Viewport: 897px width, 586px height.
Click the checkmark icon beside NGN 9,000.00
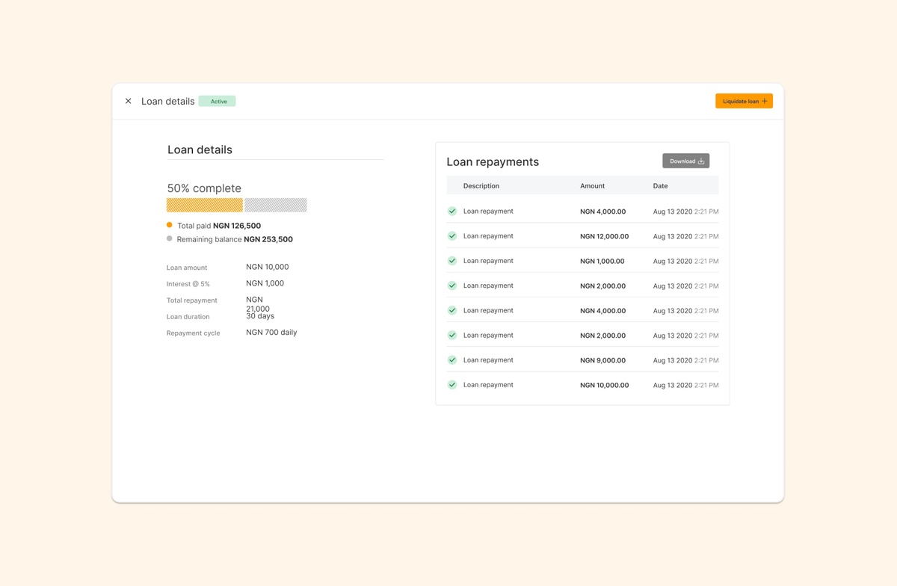click(x=452, y=360)
